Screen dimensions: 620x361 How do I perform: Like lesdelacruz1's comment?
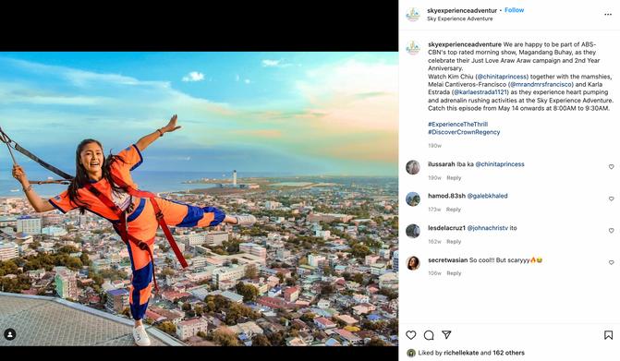point(611,231)
